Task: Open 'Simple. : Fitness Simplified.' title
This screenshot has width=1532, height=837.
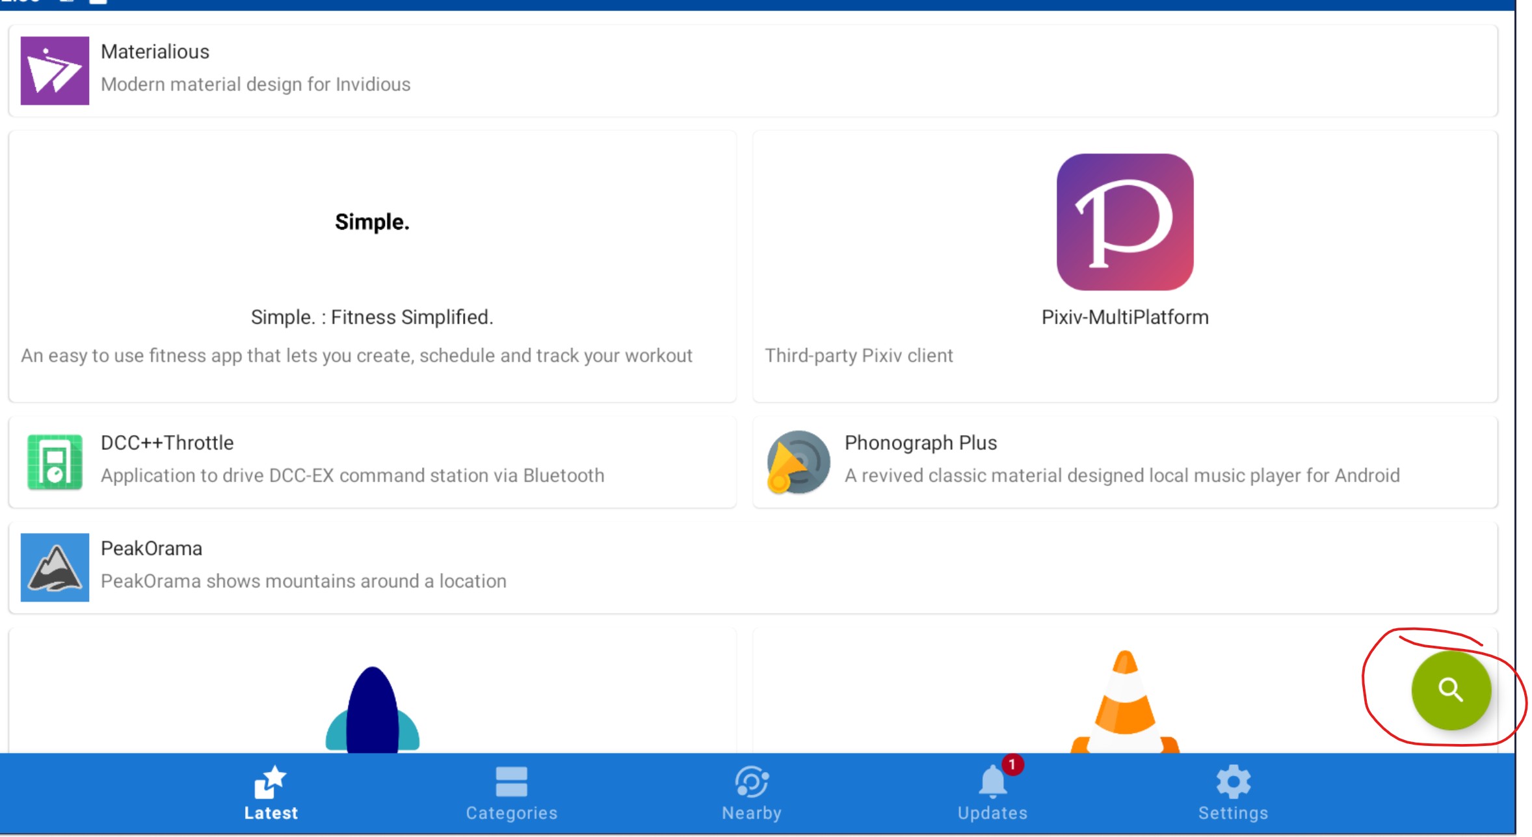Action: 372,317
